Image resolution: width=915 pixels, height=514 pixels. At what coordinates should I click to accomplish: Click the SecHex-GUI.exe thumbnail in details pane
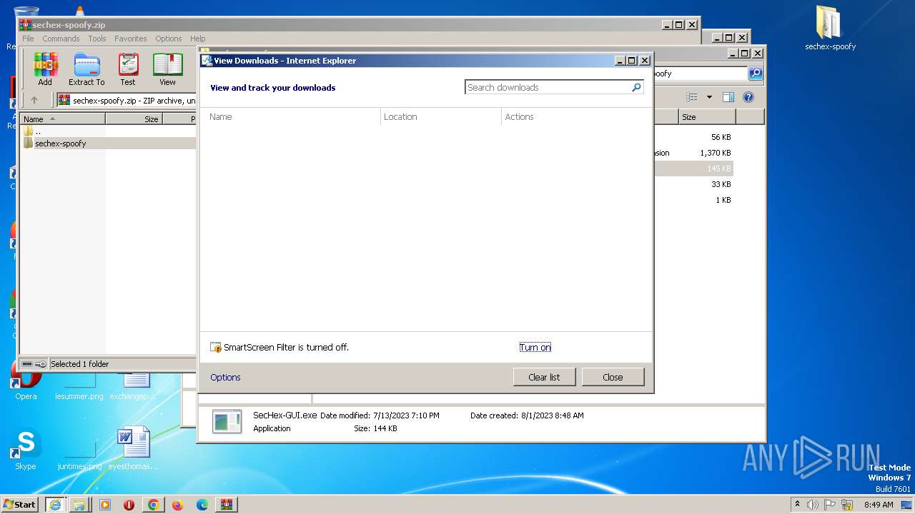227,421
